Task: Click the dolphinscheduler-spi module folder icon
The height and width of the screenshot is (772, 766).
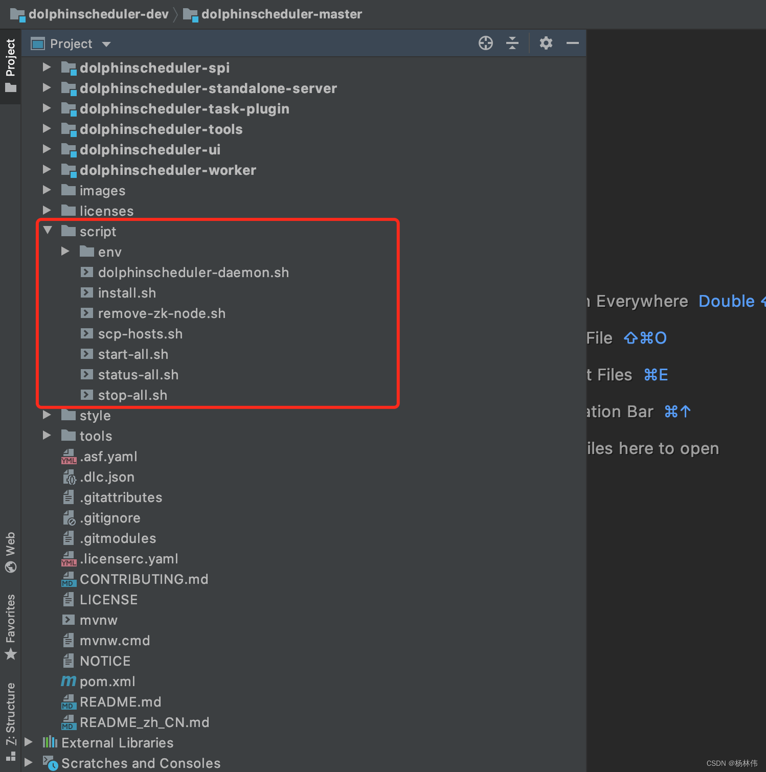Action: point(69,68)
